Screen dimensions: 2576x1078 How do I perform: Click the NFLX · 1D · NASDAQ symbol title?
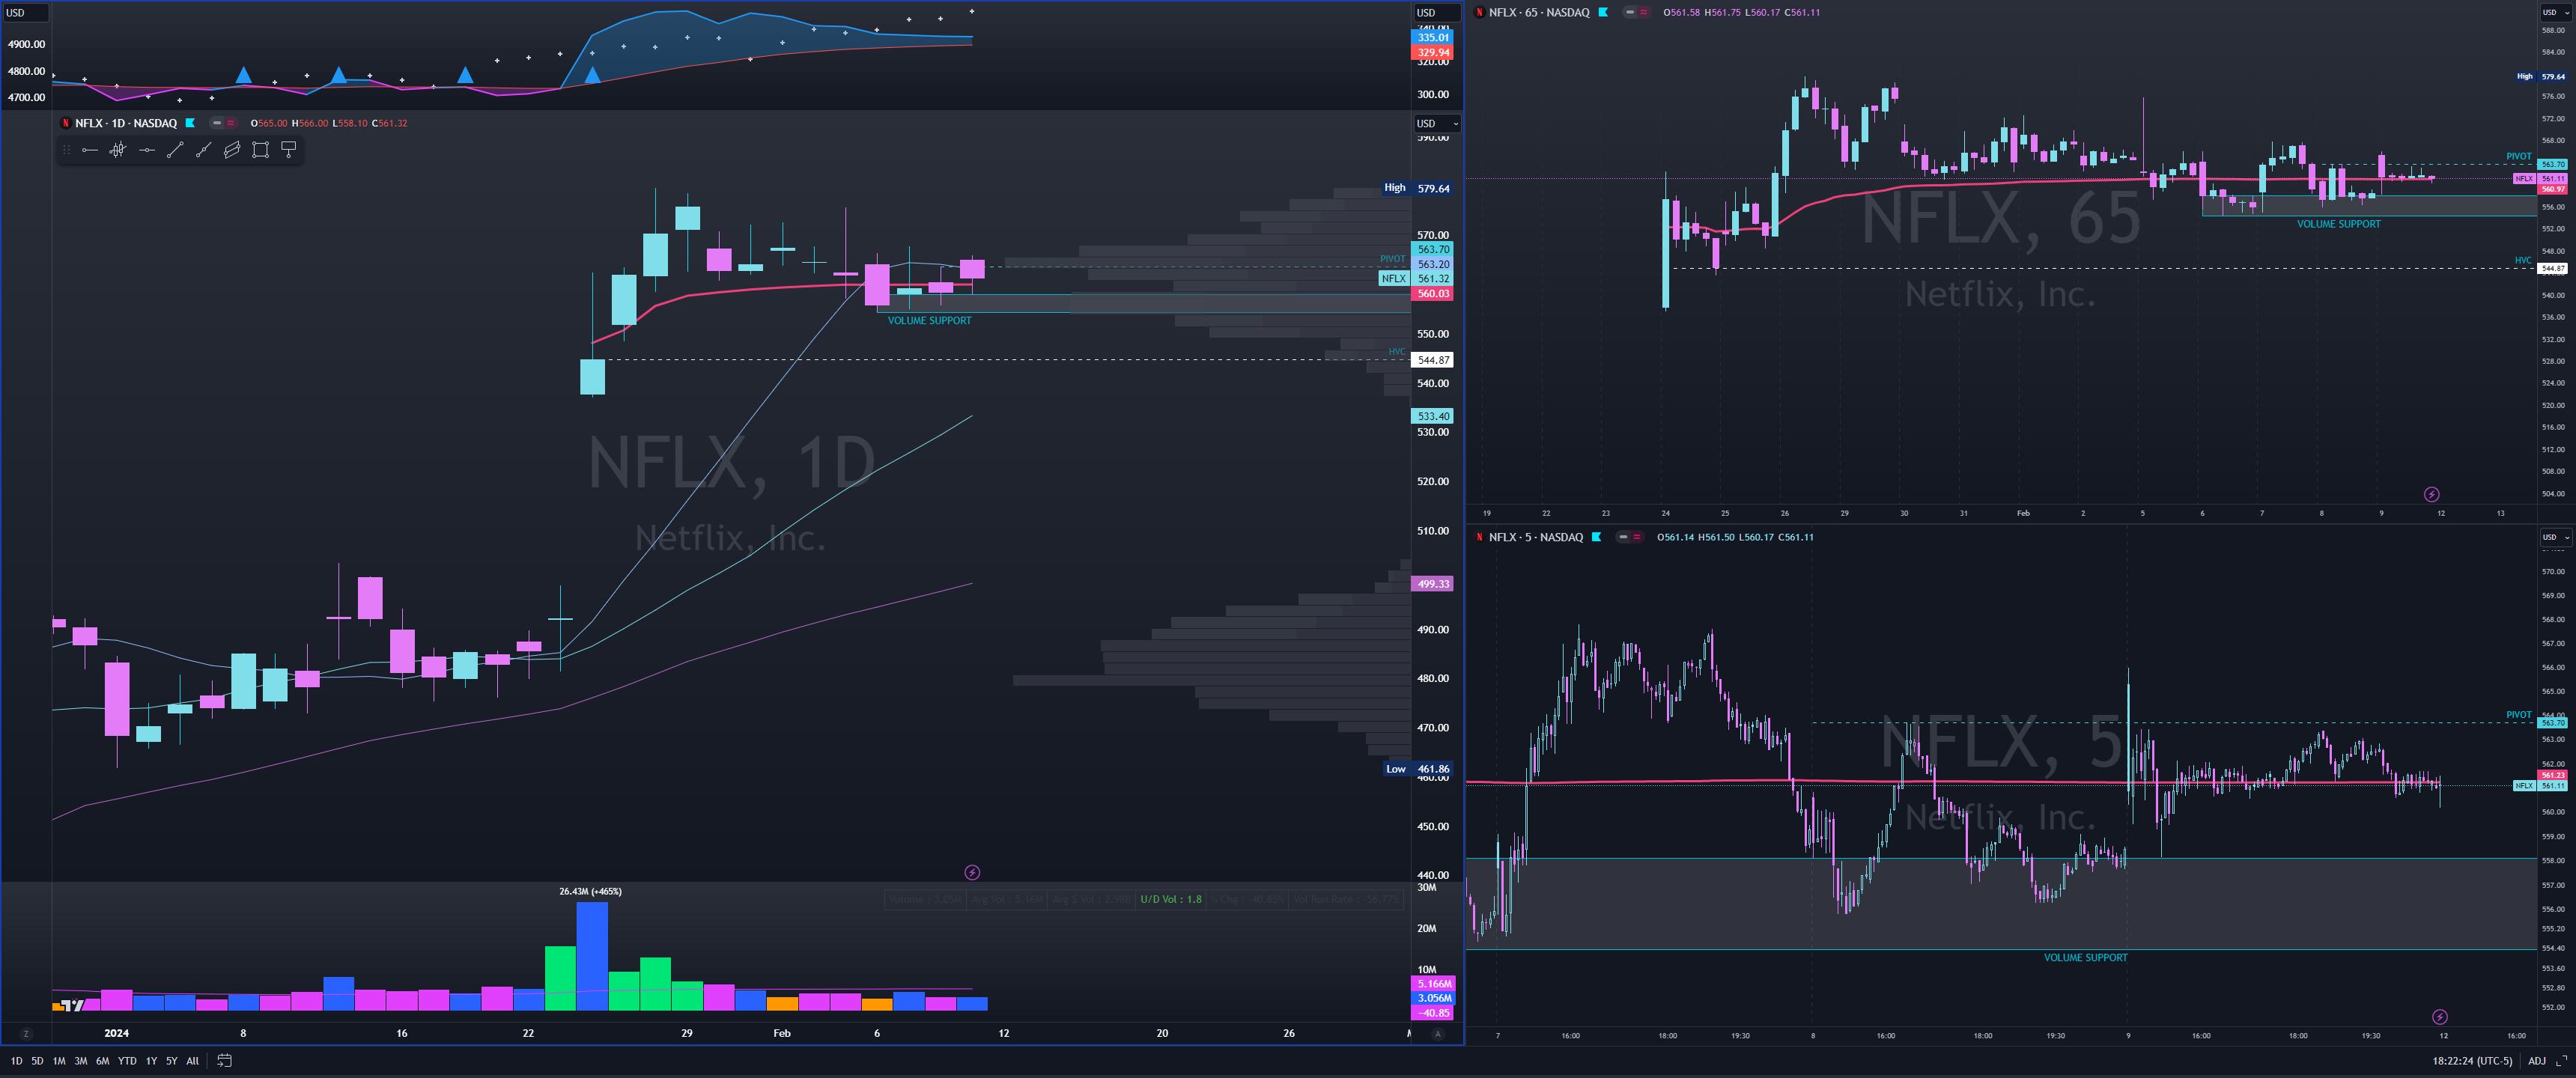tap(126, 123)
